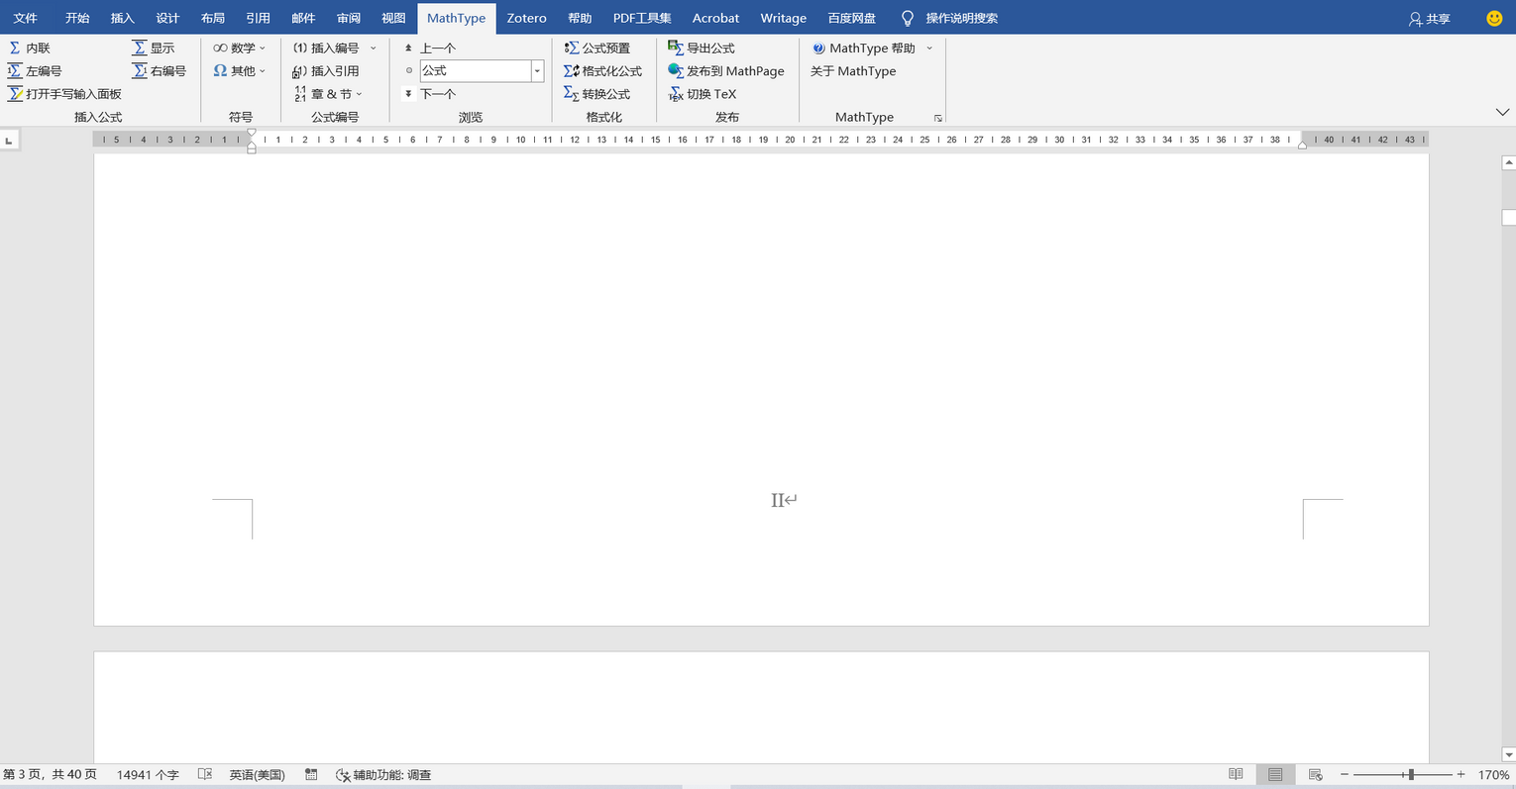The image size is (1516, 789).
Task: Click Accessibility status (辅助功能: 调查)
Action: 383,774
